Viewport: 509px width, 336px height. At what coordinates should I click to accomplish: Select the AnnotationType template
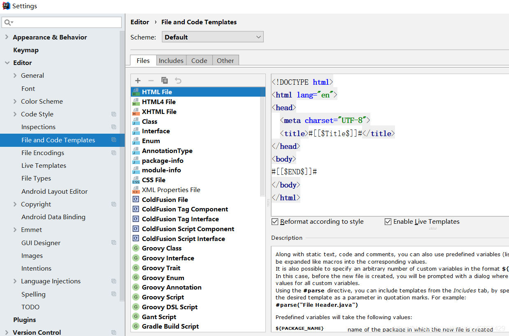click(167, 151)
